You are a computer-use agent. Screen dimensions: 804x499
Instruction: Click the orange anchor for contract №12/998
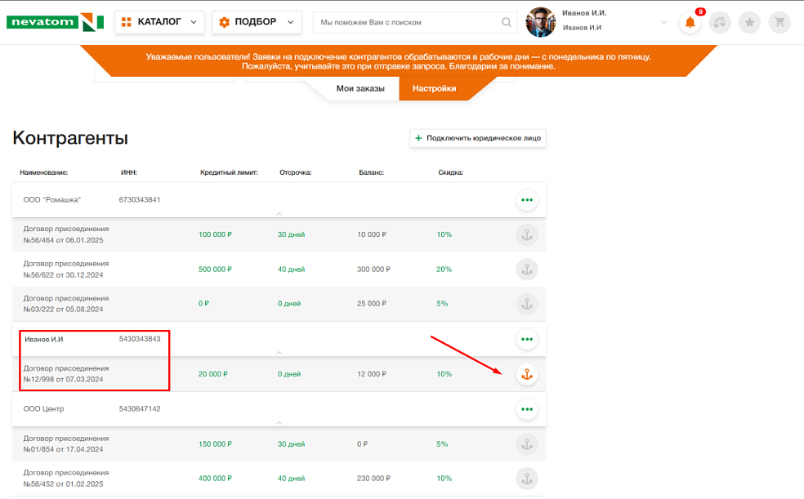click(526, 375)
